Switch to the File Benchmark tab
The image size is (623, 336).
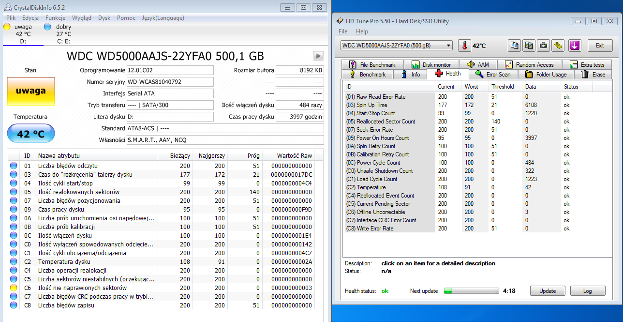[372, 64]
